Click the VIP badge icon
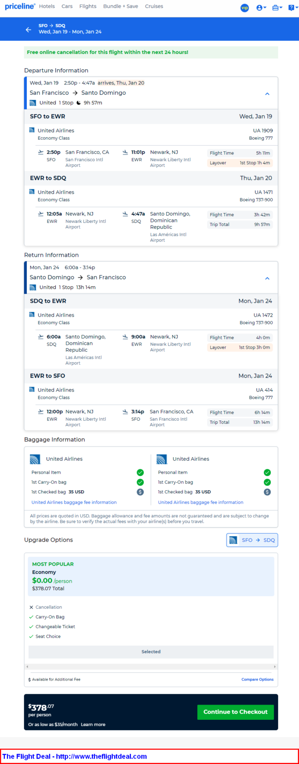The image size is (299, 764). click(245, 8)
